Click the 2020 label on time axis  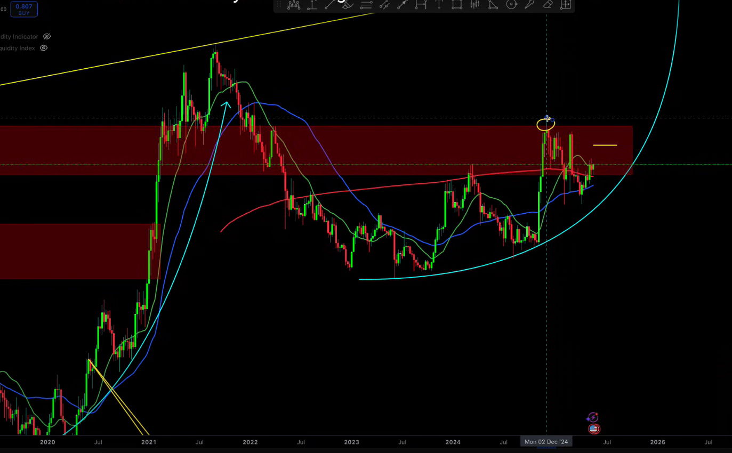tap(47, 442)
